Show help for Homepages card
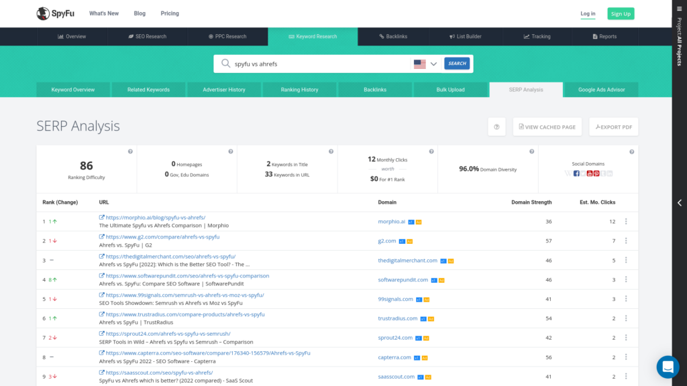 [x=231, y=151]
